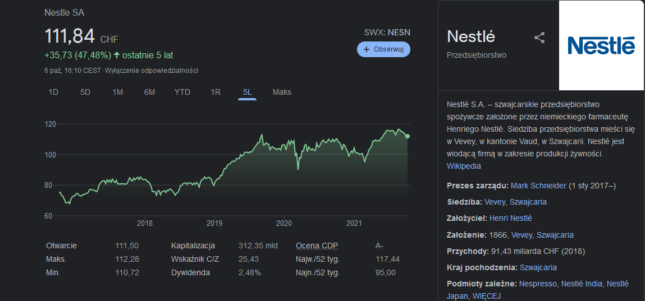Select the 1R one-year tab
The image size is (645, 301).
click(216, 92)
